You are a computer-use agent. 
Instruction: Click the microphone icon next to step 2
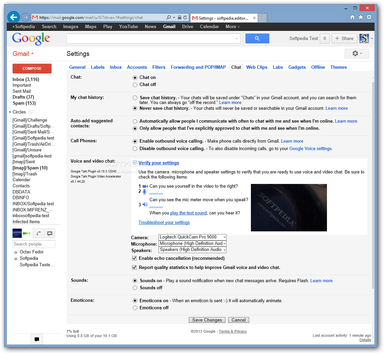click(145, 192)
